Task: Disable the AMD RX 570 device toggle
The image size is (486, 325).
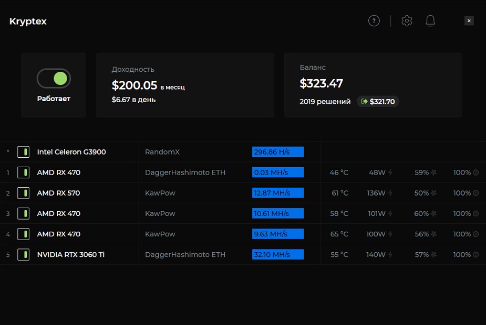Action: tap(23, 193)
